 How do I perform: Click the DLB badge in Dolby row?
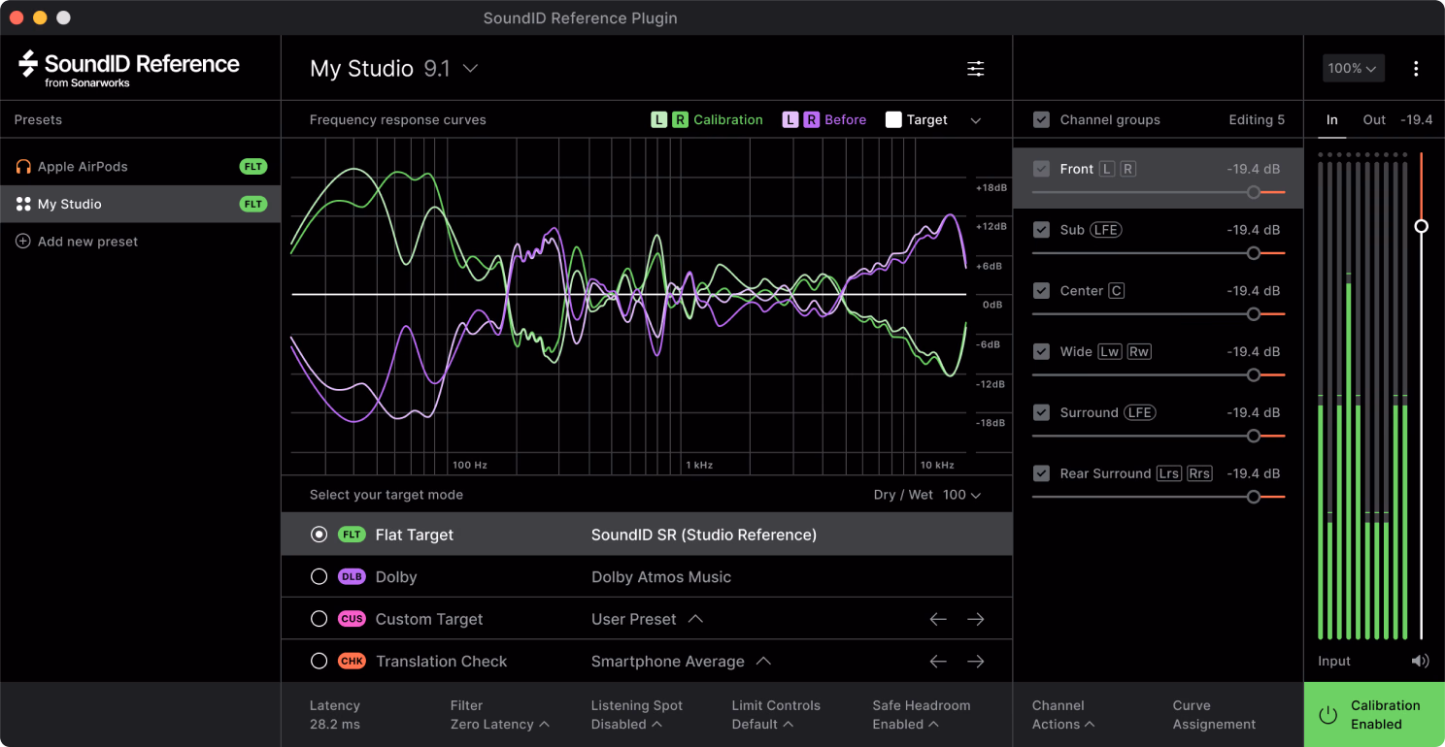pos(352,577)
